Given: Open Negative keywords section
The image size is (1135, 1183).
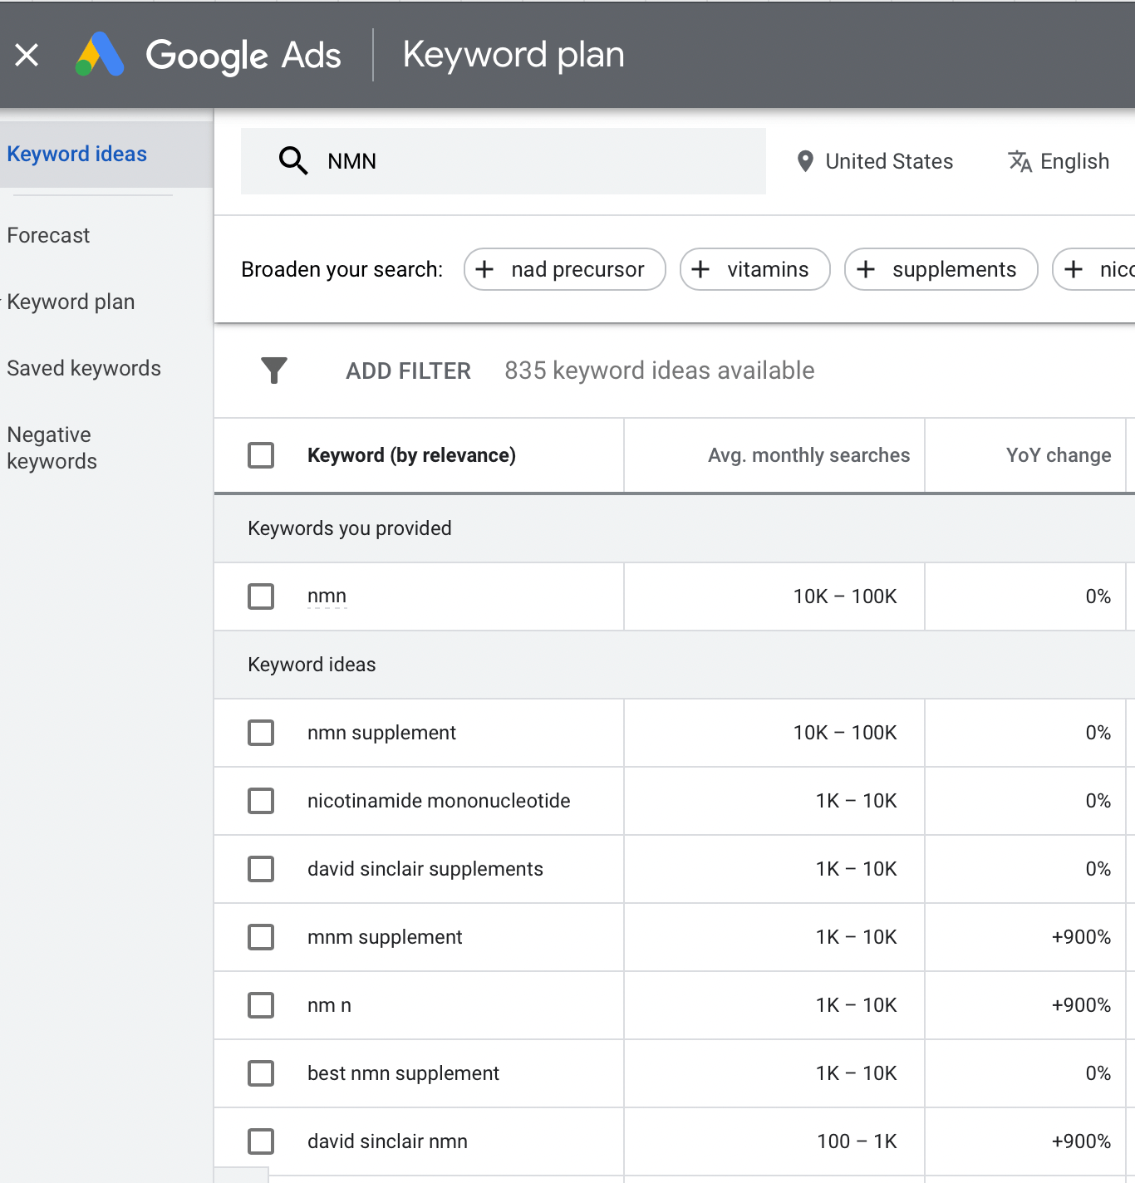Looking at the screenshot, I should (x=52, y=448).
